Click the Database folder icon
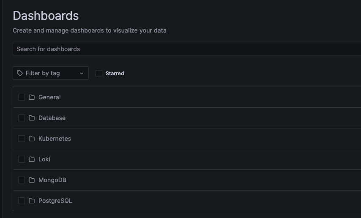The width and height of the screenshot is (361, 218). pyautogui.click(x=32, y=118)
